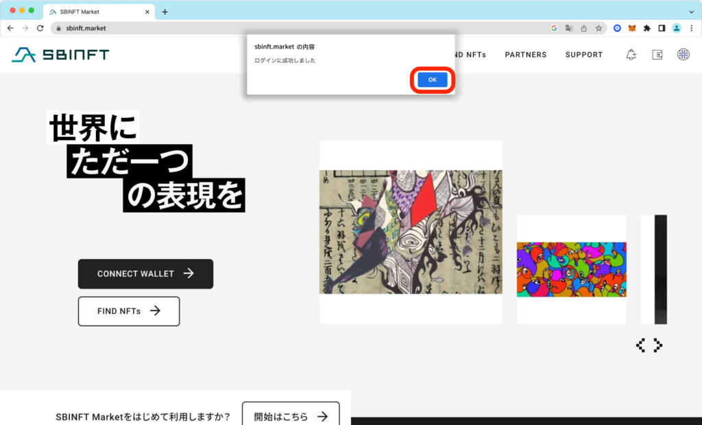Viewport: 702px width, 425px height.
Task: Click the FIND NFTs button on hero
Action: click(x=129, y=311)
